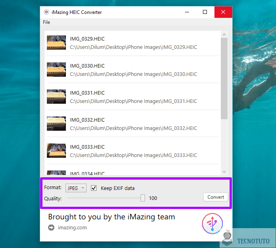
Task: Select the IMG_0333.HEIC thumbnail
Action: (56, 151)
